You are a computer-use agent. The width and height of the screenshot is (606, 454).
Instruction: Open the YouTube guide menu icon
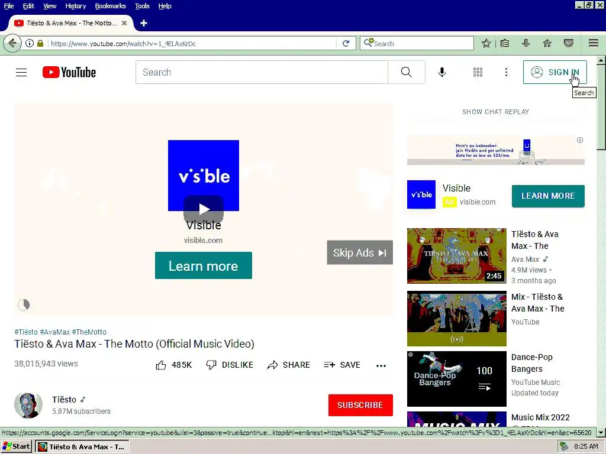point(21,72)
